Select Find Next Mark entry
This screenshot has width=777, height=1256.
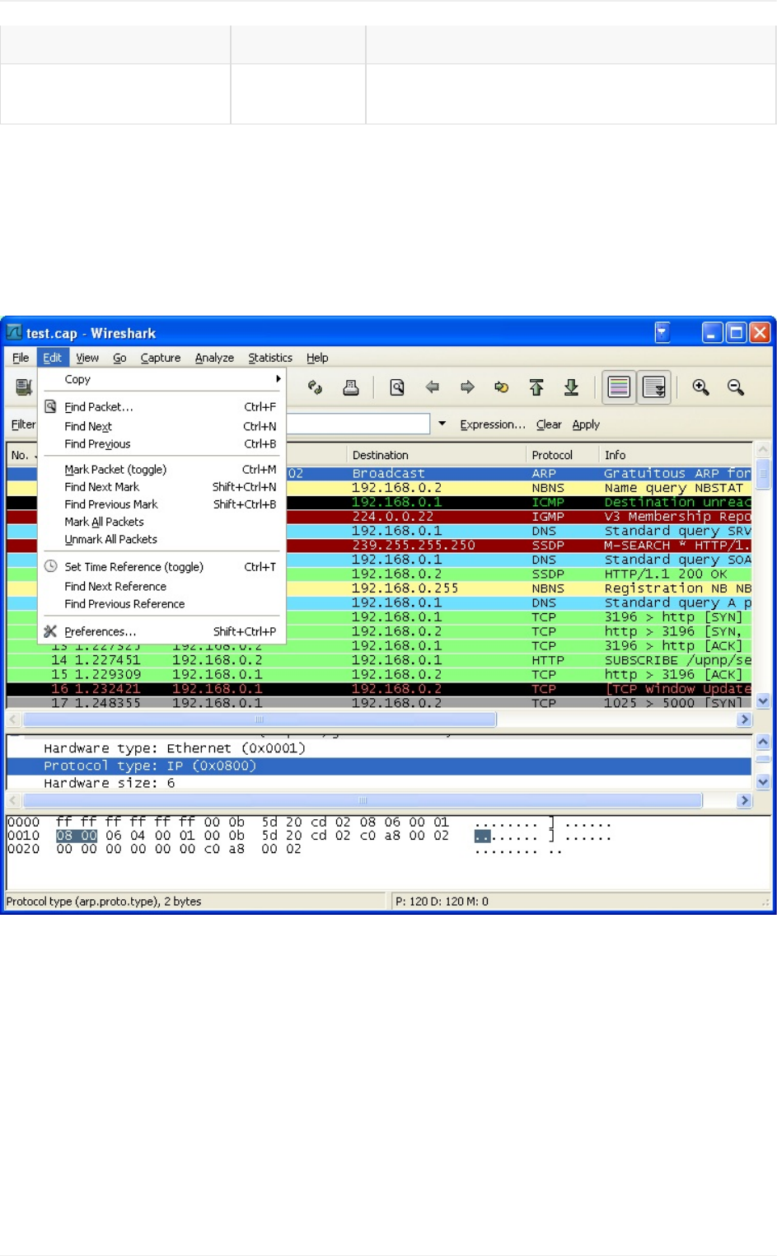(x=162, y=487)
